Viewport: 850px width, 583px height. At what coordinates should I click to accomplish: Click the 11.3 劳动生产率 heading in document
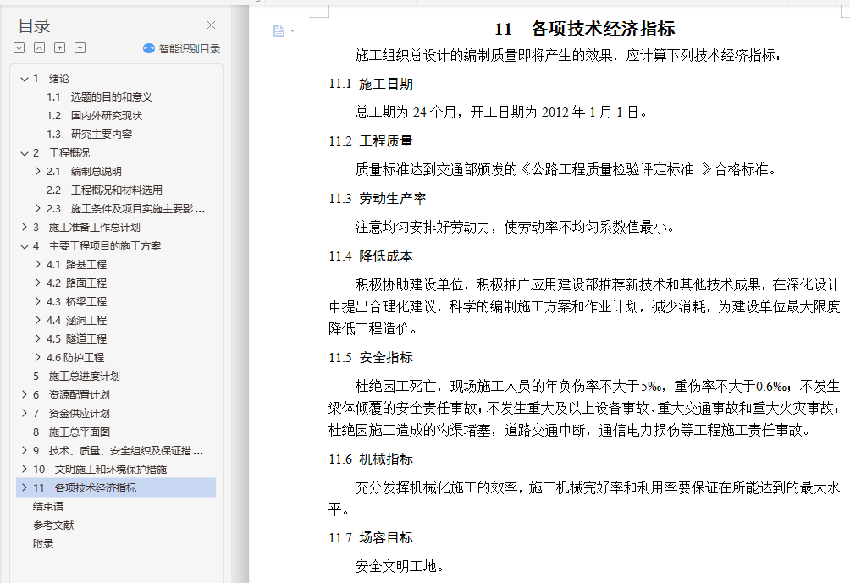(x=378, y=199)
